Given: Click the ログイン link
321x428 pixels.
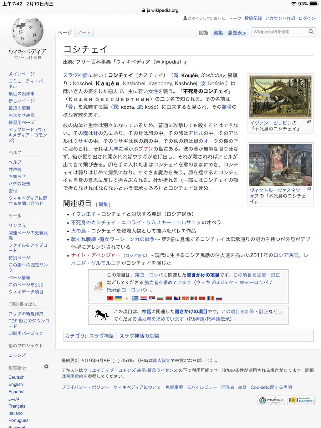Looking at the screenshot, I should [307, 18].
